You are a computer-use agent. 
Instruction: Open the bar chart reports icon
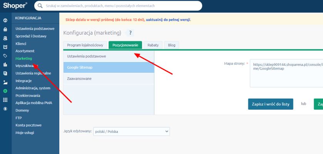point(5,65)
